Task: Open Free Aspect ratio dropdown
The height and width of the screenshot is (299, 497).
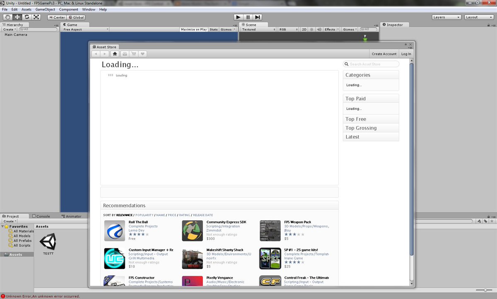Action: coord(85,29)
